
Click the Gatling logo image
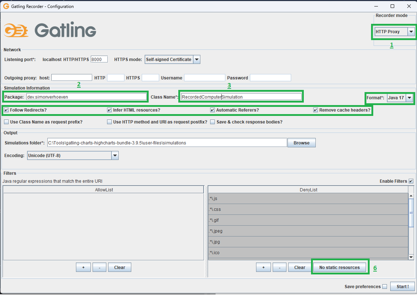(50, 30)
